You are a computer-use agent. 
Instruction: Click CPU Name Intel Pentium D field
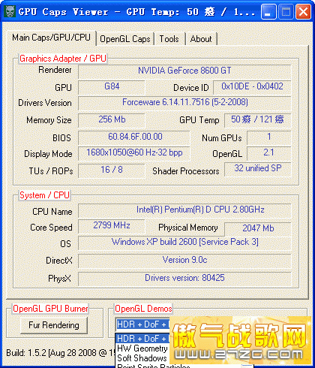pos(184,210)
